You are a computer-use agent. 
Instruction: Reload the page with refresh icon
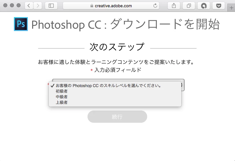(x=155, y=6)
